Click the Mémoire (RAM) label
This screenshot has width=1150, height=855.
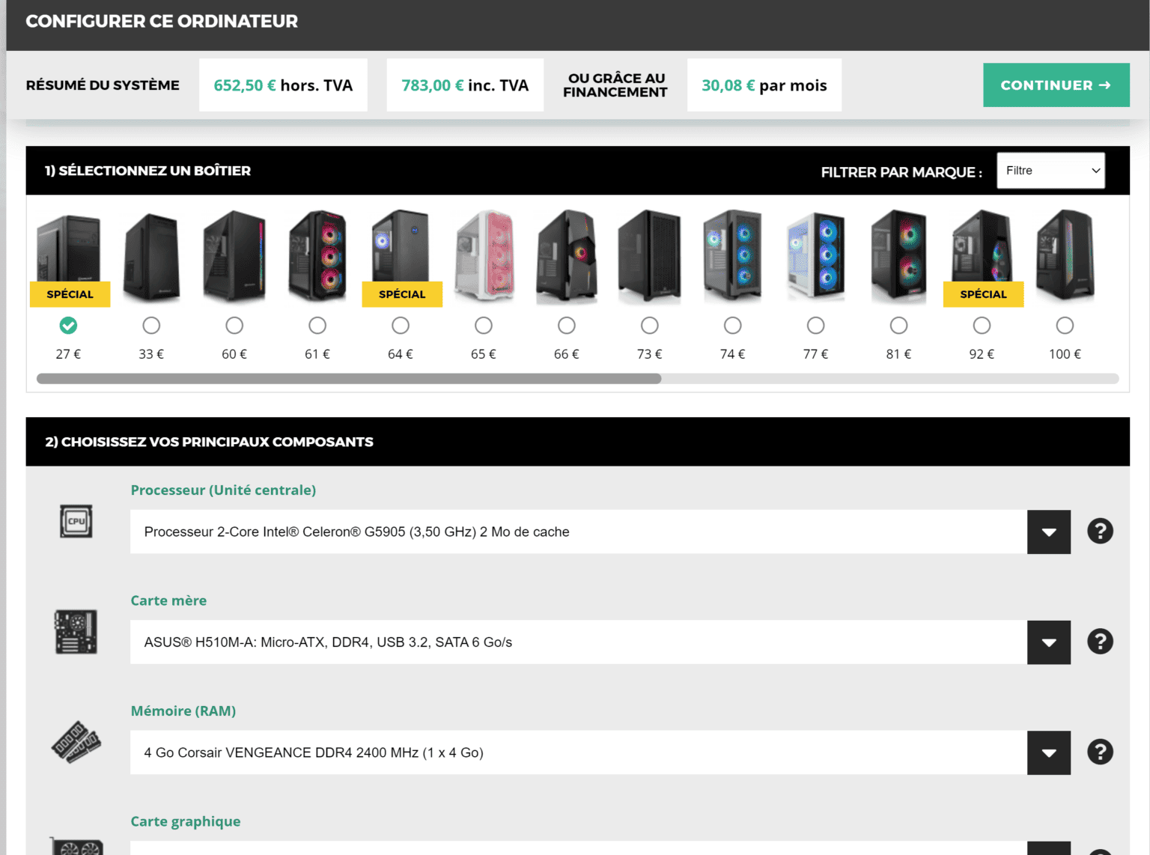pyautogui.click(x=183, y=711)
